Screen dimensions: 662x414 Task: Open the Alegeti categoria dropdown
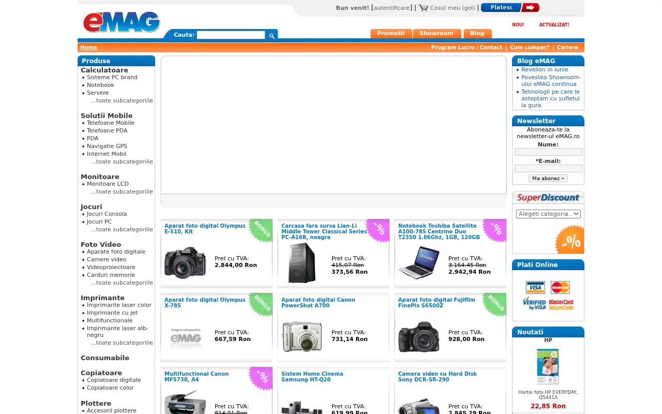click(x=548, y=214)
